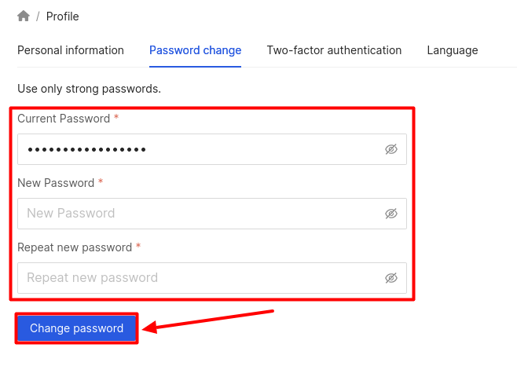The height and width of the screenshot is (366, 517).
Task: Click the home icon in the breadcrumb
Action: 23,16
